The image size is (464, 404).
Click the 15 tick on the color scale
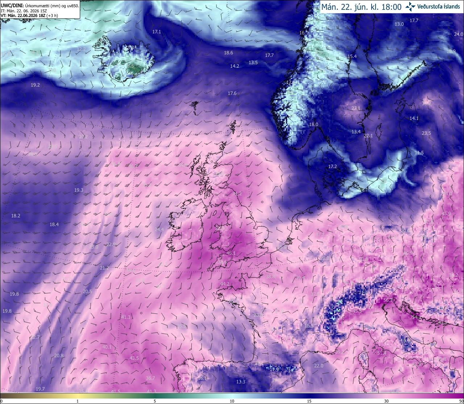[309, 401]
